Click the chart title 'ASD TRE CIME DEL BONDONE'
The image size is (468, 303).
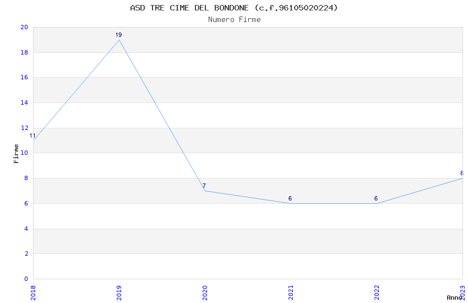[189, 8]
